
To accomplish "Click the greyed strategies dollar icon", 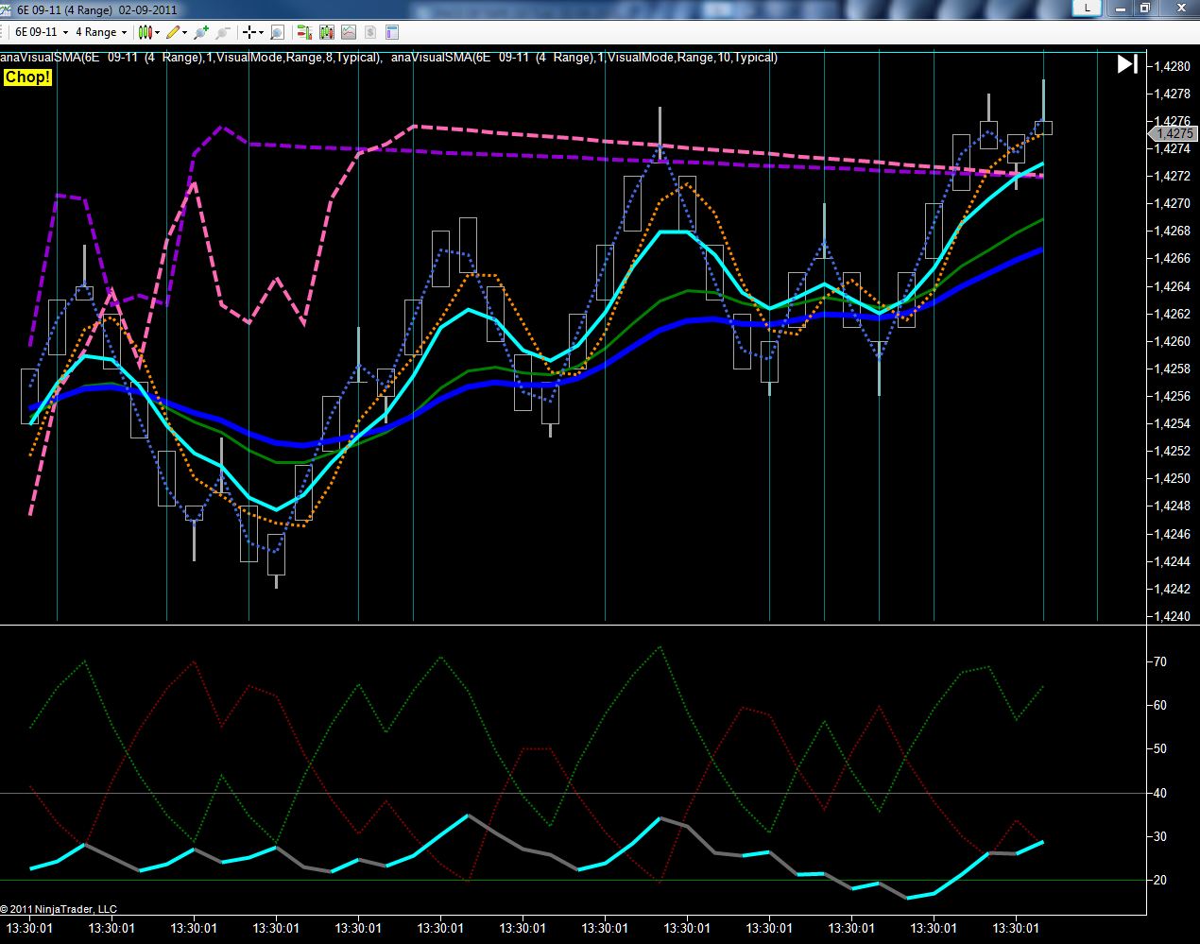I will click(x=370, y=32).
